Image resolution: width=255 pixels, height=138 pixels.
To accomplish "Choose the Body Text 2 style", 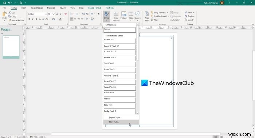I will pyautogui.click(x=119, y=111).
